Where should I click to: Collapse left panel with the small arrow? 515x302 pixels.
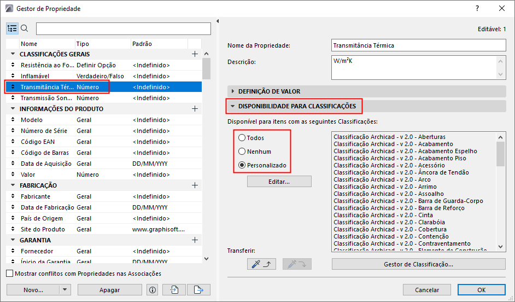pyautogui.click(x=218, y=21)
